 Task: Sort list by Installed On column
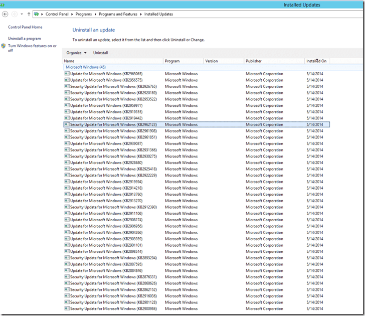316,61
